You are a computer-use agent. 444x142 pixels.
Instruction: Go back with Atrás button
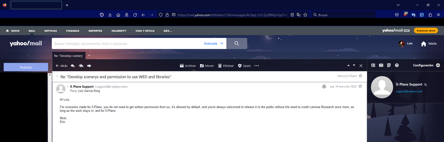point(62,66)
